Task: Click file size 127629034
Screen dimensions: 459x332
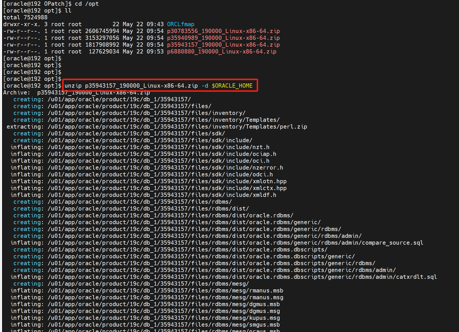Action: click(104, 51)
